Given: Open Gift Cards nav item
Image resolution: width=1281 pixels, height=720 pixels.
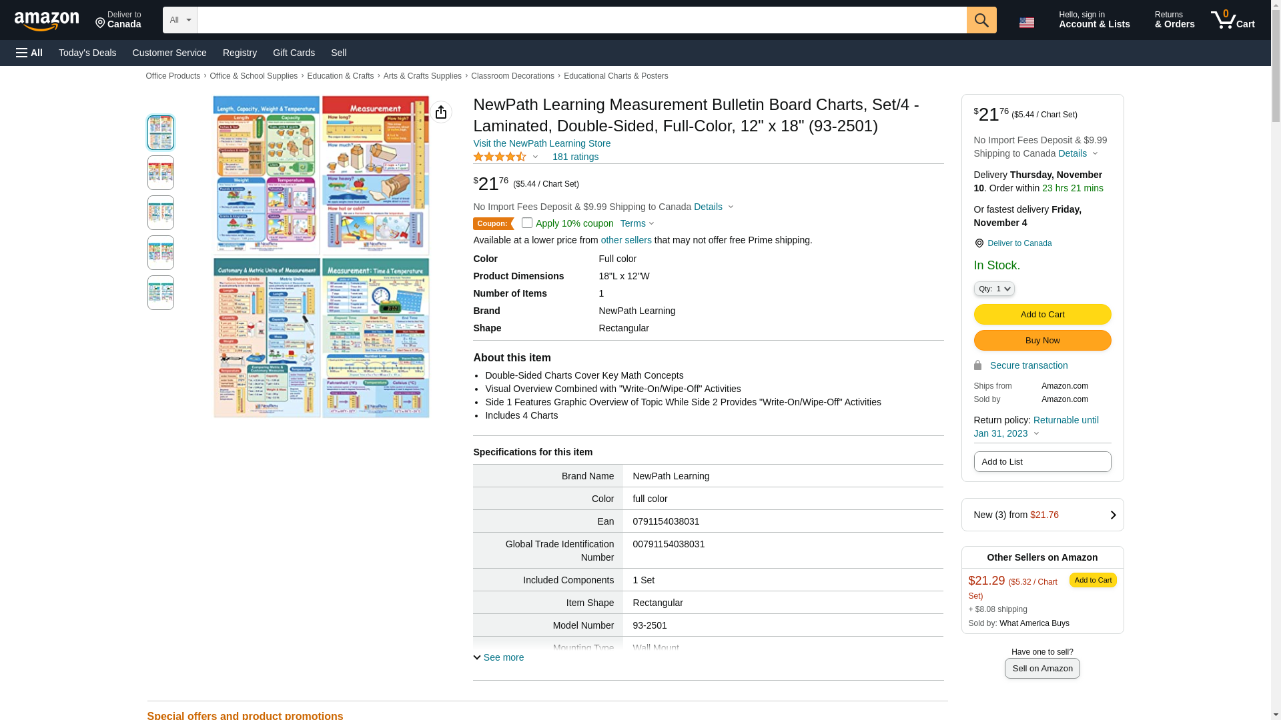Looking at the screenshot, I should 294,53.
